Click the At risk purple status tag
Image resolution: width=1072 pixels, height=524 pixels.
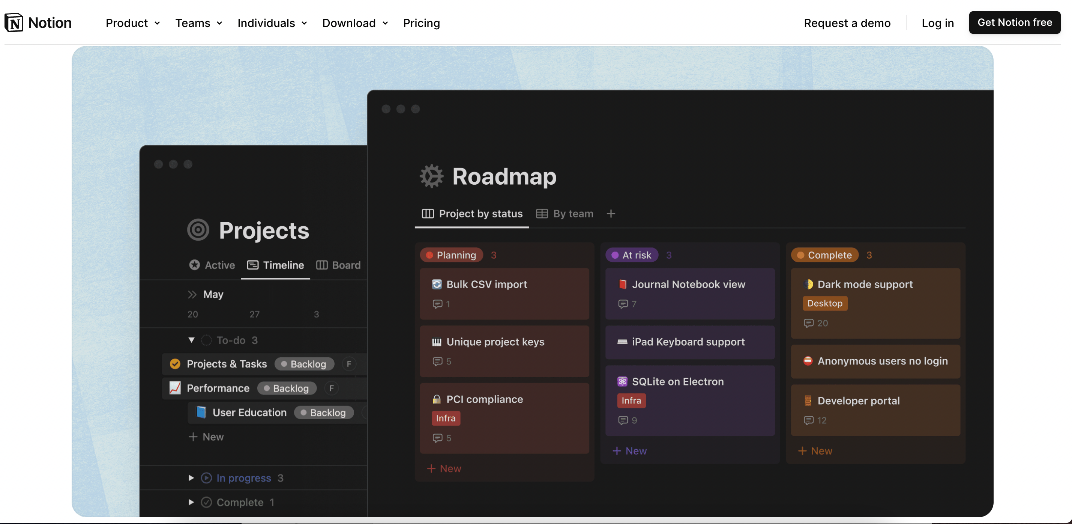point(632,255)
